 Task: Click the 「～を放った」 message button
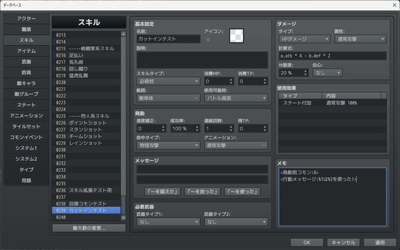click(x=202, y=191)
